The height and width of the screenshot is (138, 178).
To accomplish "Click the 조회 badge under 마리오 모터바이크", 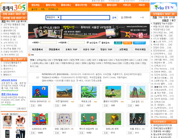I will [x=33, y=106].
